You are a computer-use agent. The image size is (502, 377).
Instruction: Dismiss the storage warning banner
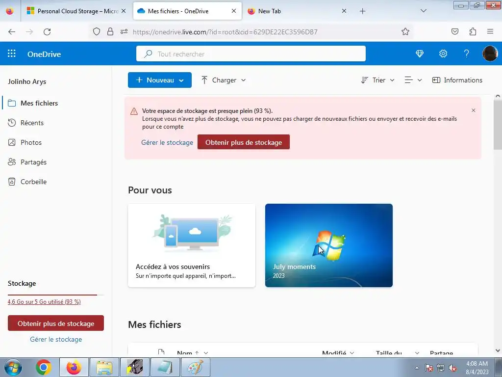click(x=473, y=110)
